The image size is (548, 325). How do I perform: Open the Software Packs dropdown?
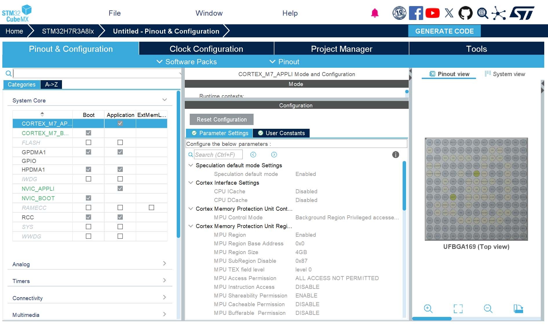tap(187, 62)
